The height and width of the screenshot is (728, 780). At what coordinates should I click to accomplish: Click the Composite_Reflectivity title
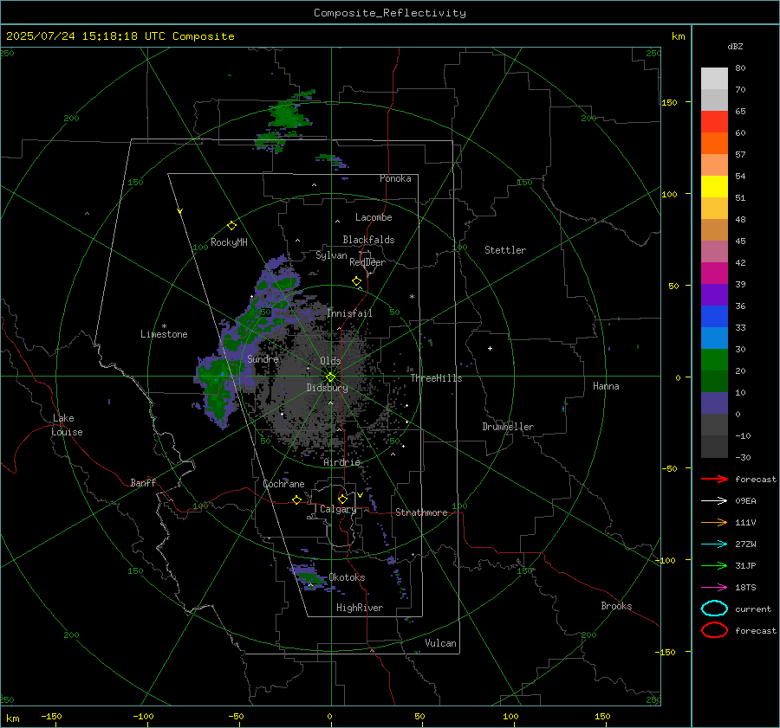point(390,13)
